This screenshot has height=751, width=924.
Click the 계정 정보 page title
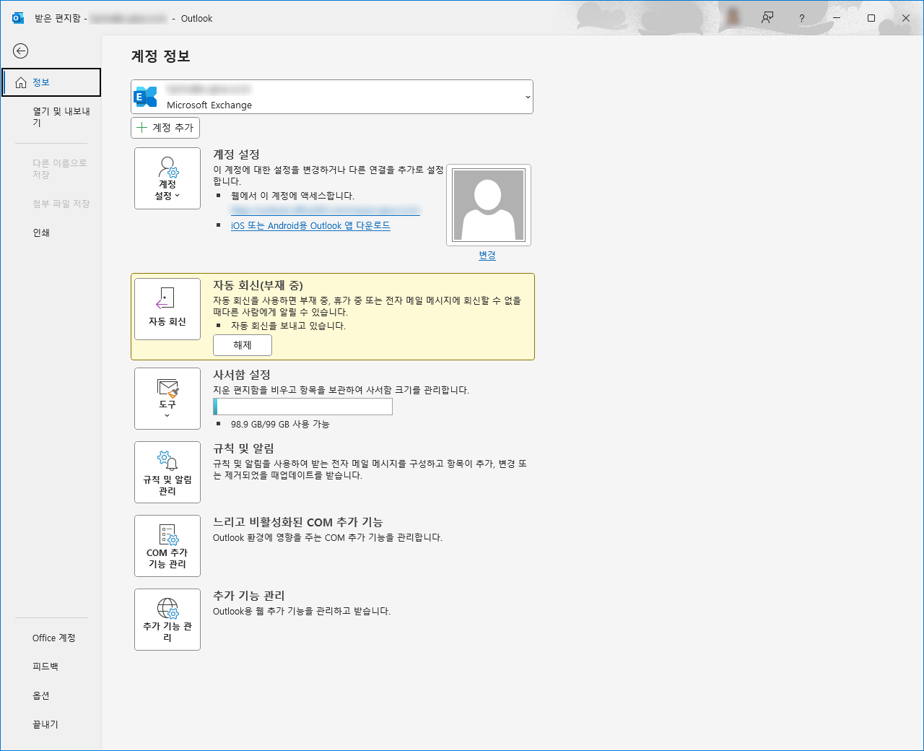tap(161, 56)
